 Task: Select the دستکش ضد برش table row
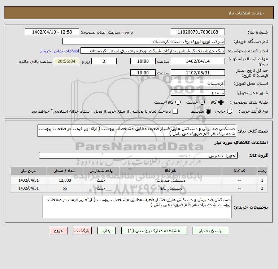point(139,180)
